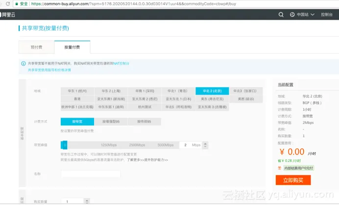Click the 内部结算用户0元付 tag
The image size is (339, 205).
click(x=298, y=168)
